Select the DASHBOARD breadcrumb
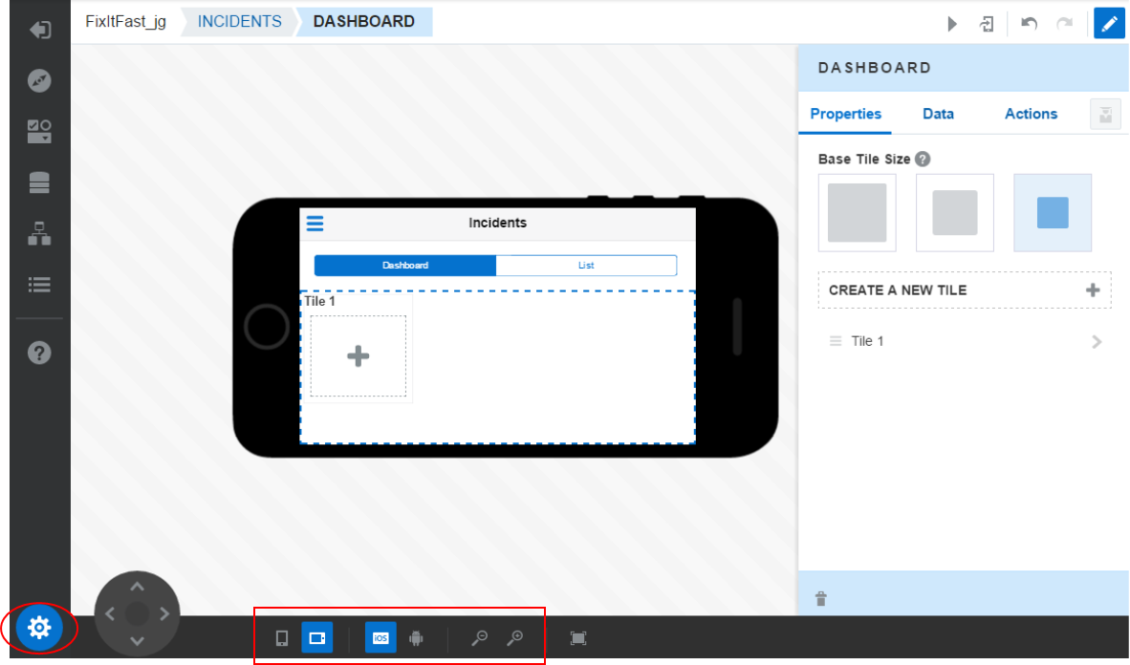The image size is (1130, 665). click(364, 22)
